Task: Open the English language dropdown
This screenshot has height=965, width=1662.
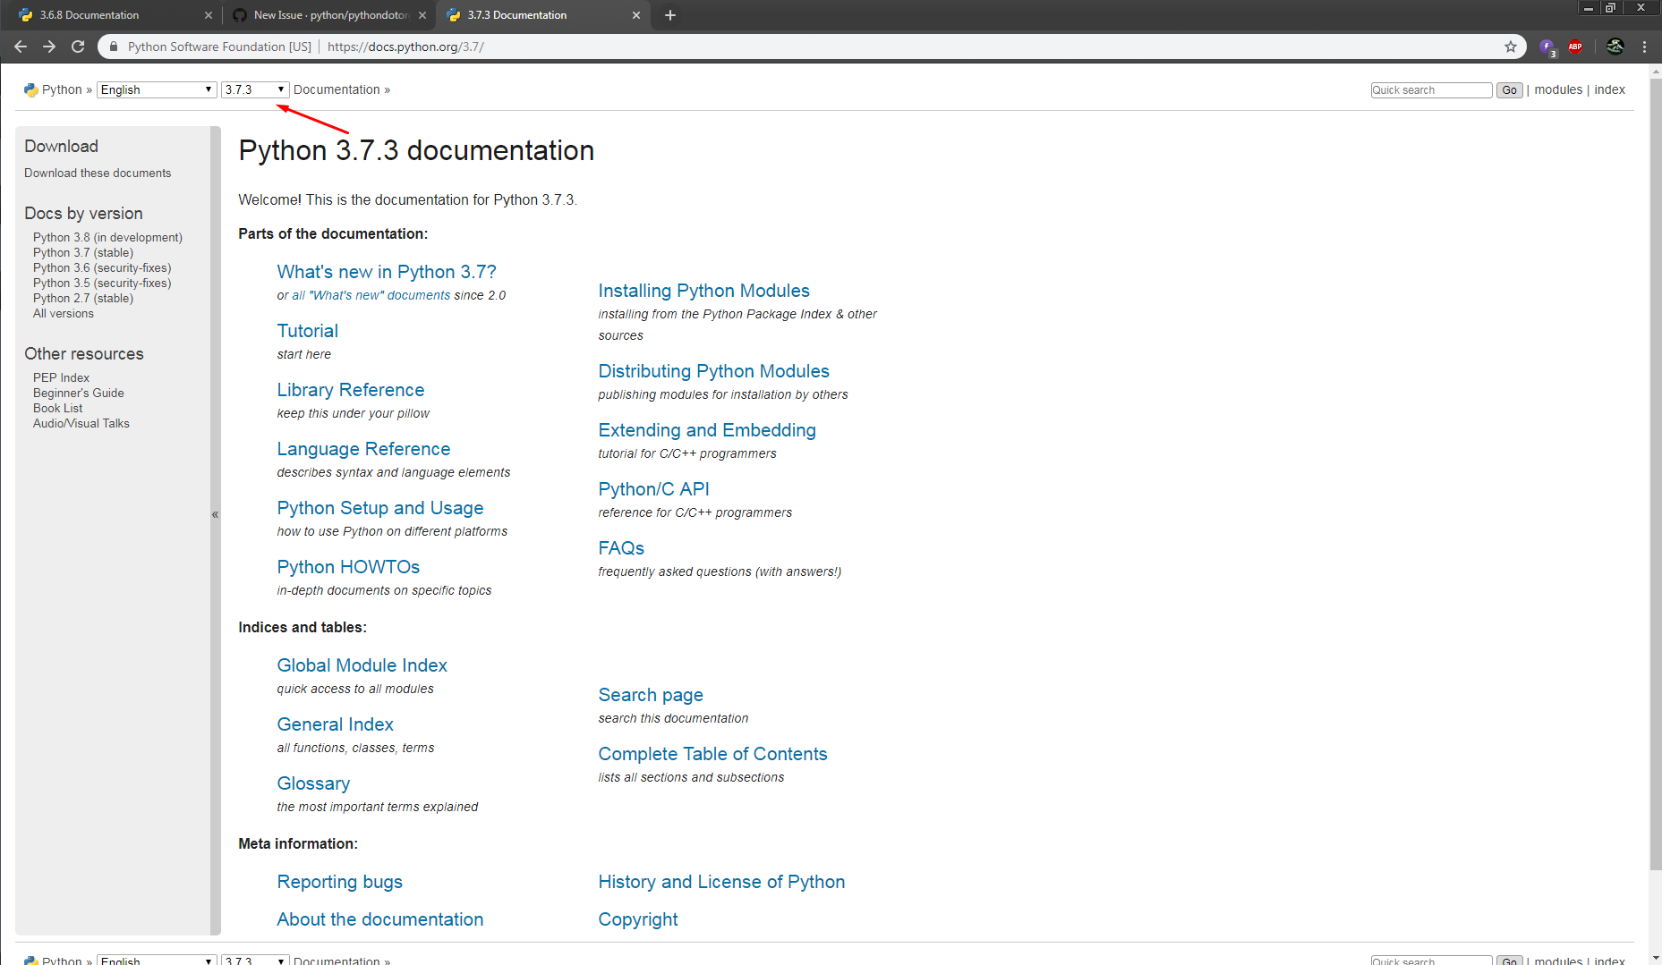Action: 156,89
